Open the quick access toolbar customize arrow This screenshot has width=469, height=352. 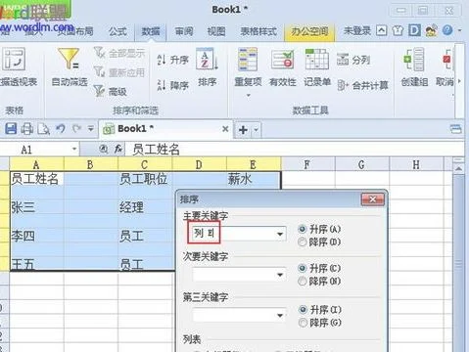tap(91, 129)
